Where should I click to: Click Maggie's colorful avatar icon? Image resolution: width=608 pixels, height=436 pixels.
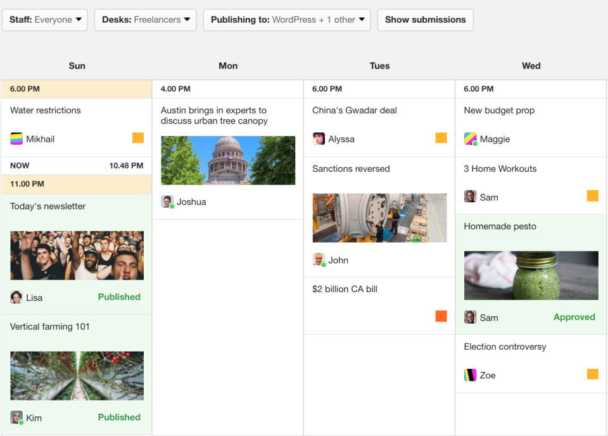(x=471, y=139)
